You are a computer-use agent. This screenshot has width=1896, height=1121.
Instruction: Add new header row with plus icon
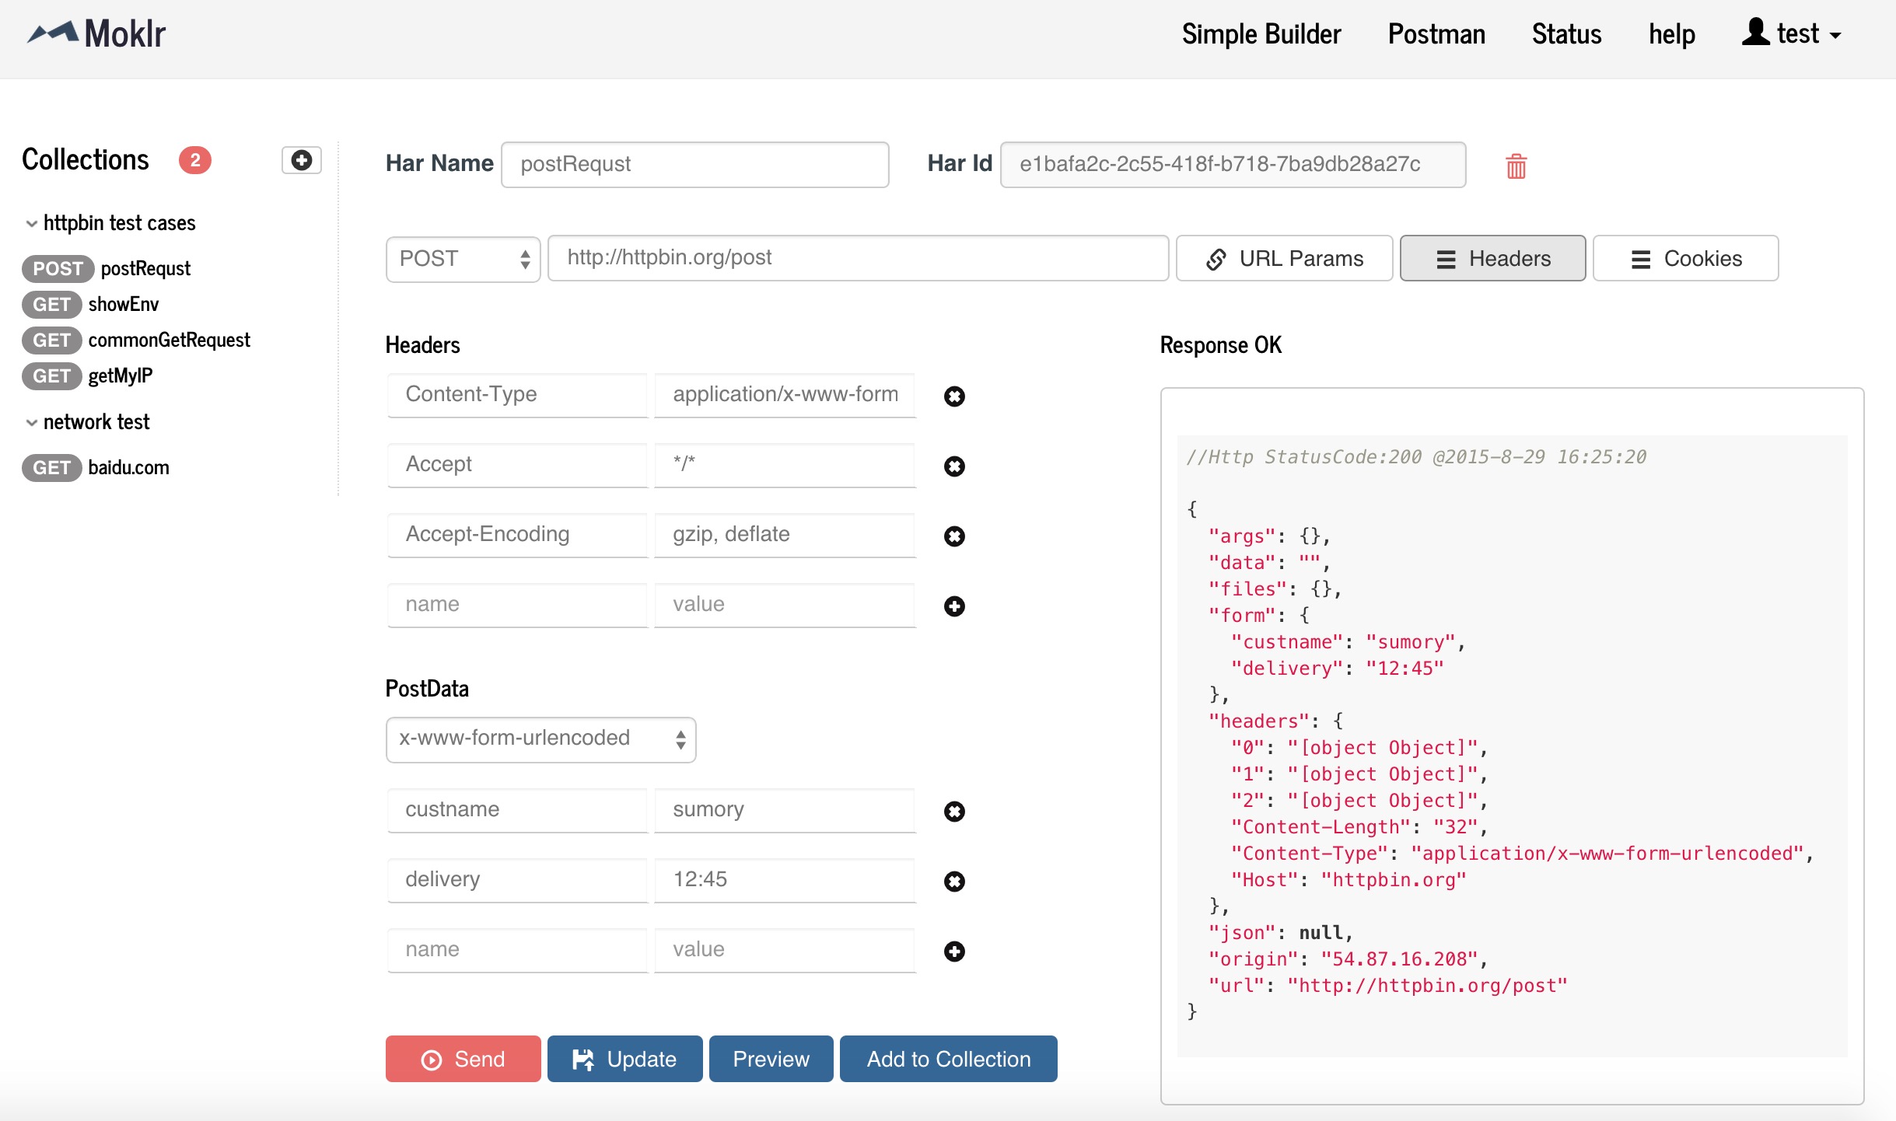click(x=954, y=606)
